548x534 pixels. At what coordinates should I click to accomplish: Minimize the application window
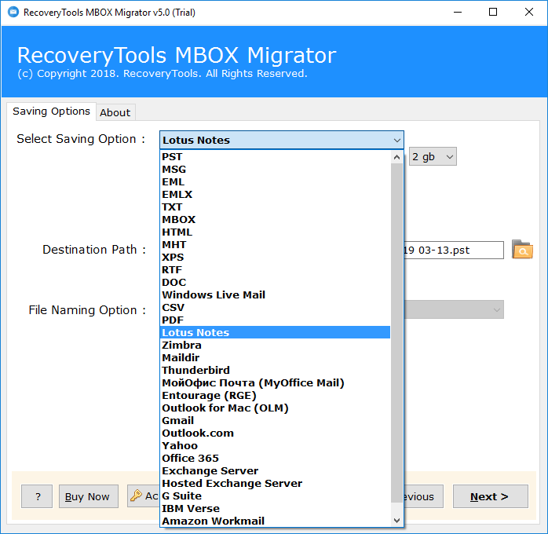(458, 13)
